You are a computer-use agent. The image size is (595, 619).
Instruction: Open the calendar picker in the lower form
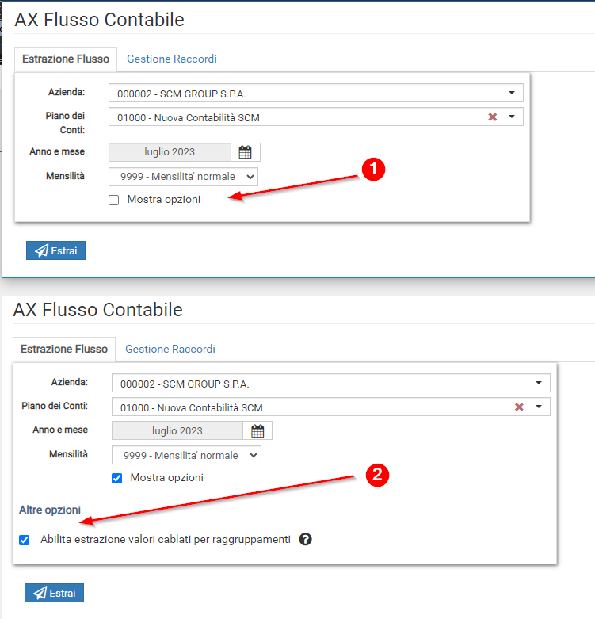point(257,431)
